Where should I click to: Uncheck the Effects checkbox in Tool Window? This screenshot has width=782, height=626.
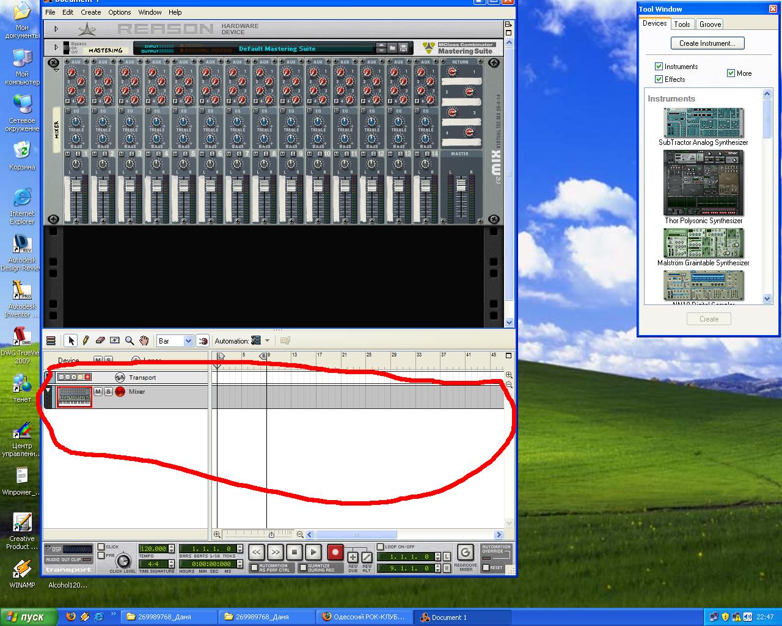(x=659, y=79)
